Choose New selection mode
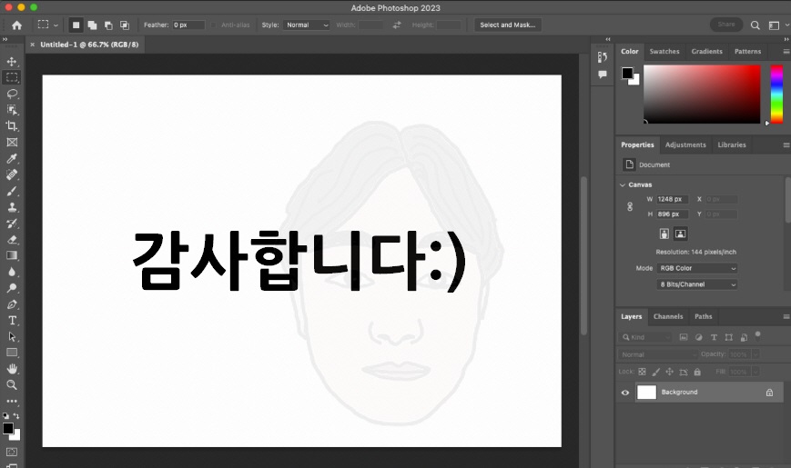This screenshot has width=791, height=468. pos(76,25)
